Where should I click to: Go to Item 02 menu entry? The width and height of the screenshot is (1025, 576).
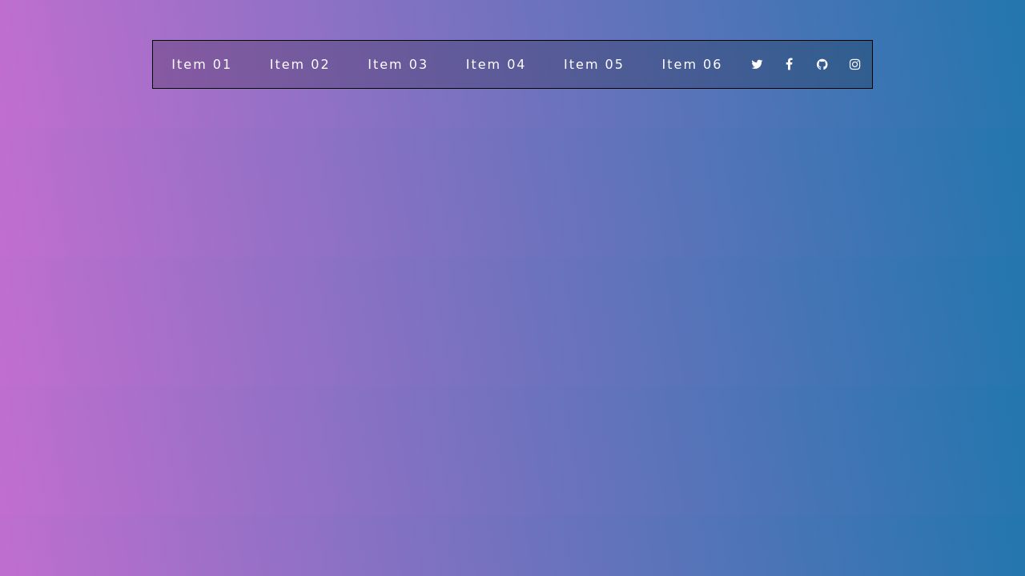point(299,65)
